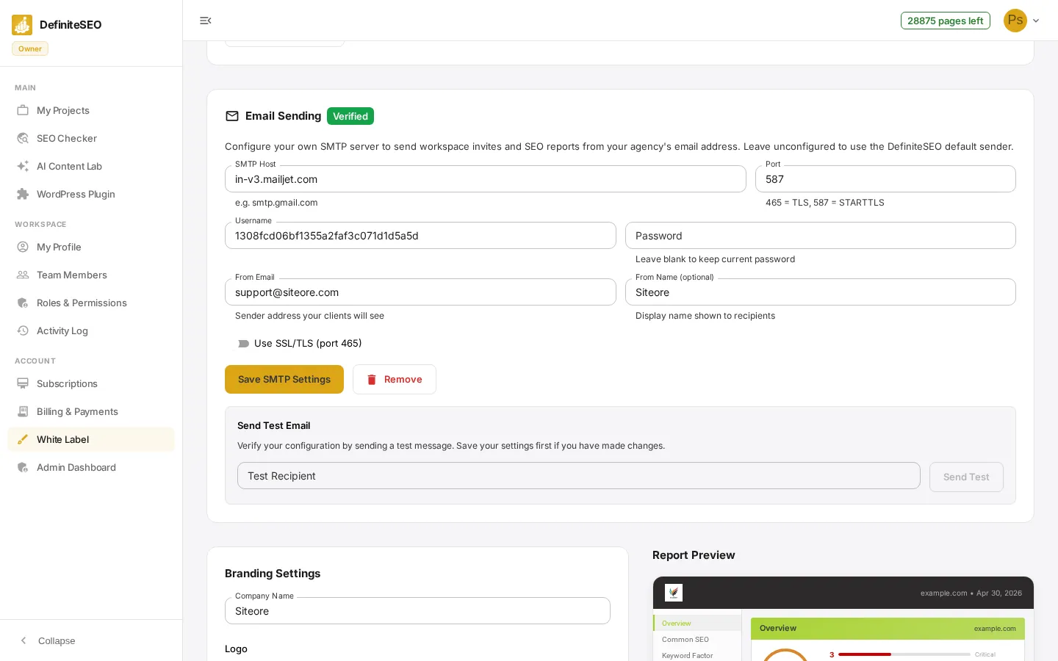Image resolution: width=1058 pixels, height=661 pixels.
Task: Click Save SMTP Settings button
Action: (x=284, y=379)
